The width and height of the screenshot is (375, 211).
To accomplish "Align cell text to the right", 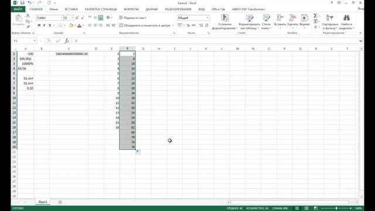I will point(101,25).
